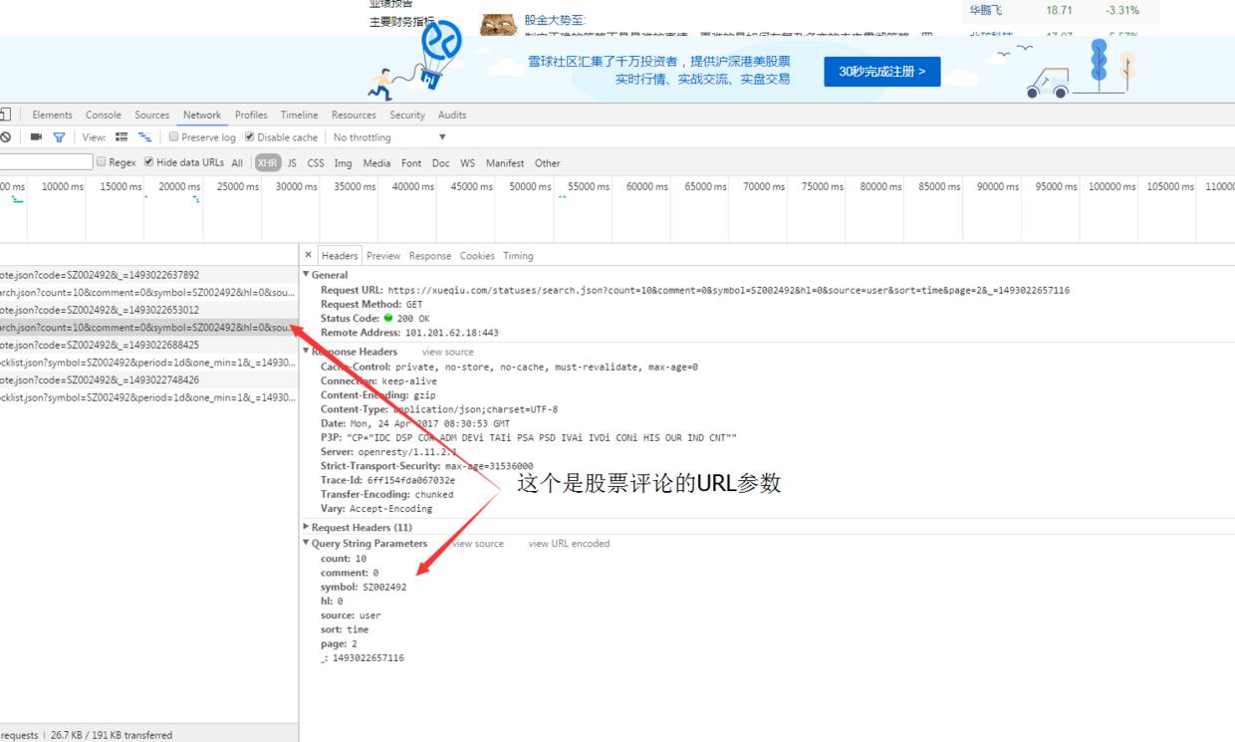Click view source beside Response Headers

tap(448, 352)
